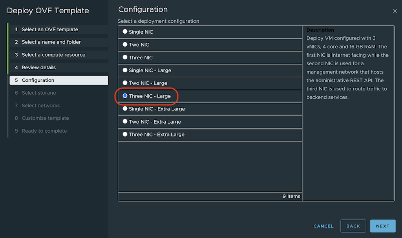This screenshot has height=238, width=402.
Task: Go to step 1 Select an OVF template
Action: tap(50, 29)
